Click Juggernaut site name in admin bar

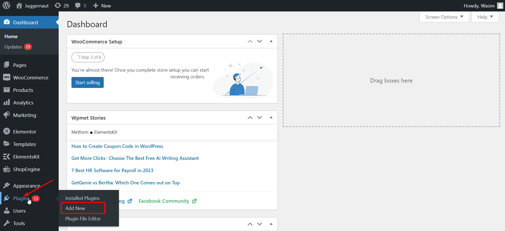click(37, 6)
